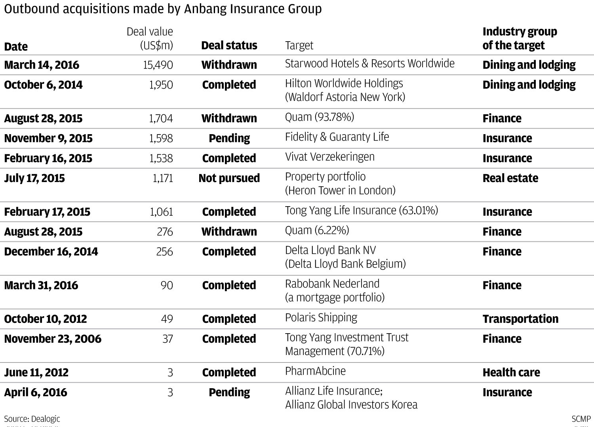The height and width of the screenshot is (427, 594).
Task: Click the PharmAbcine target entry
Action: (x=315, y=371)
